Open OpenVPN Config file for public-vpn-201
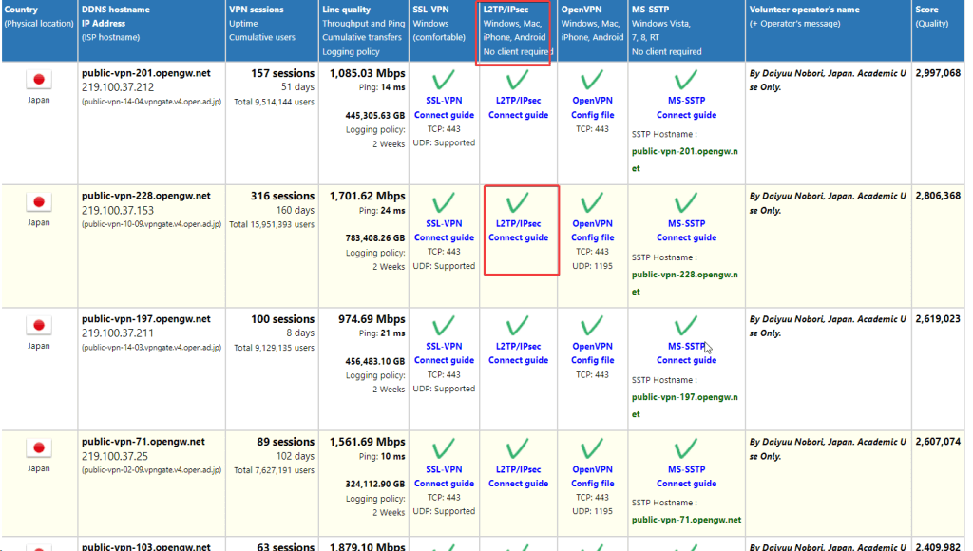This screenshot has width=973, height=551. (x=593, y=115)
